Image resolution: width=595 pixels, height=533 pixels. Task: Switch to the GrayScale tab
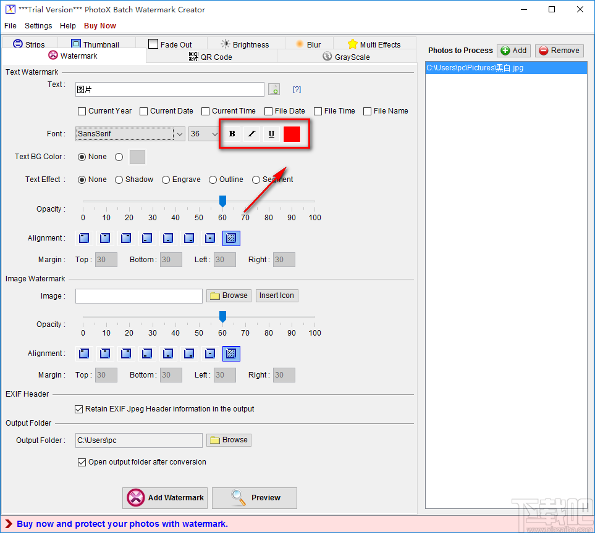click(347, 57)
